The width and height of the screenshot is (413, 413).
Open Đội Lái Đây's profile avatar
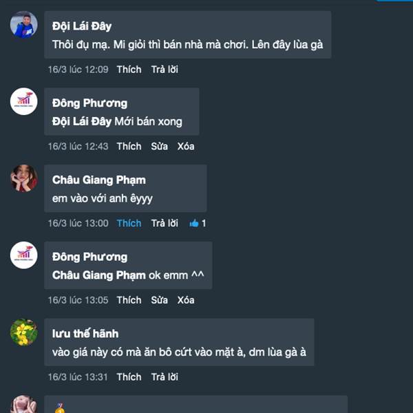[x=23, y=25]
